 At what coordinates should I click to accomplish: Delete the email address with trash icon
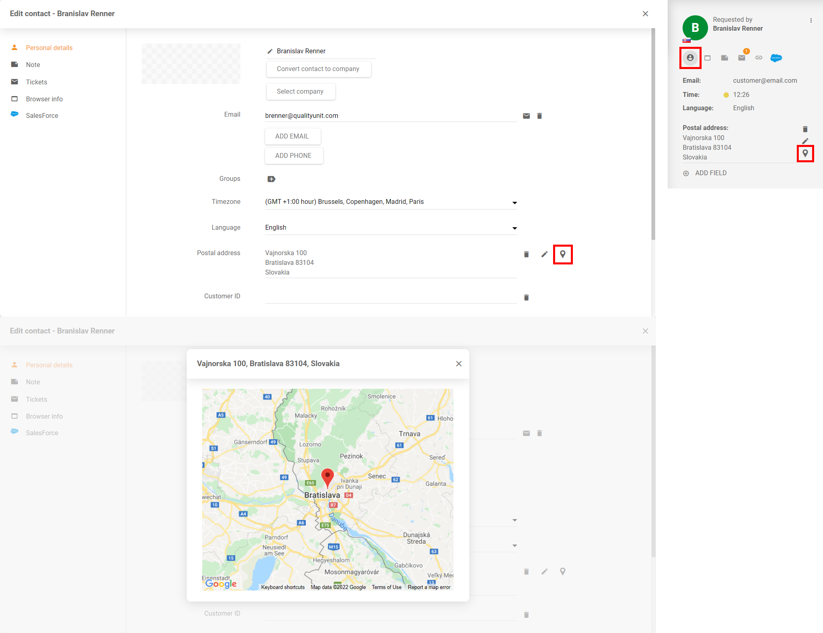(x=539, y=116)
